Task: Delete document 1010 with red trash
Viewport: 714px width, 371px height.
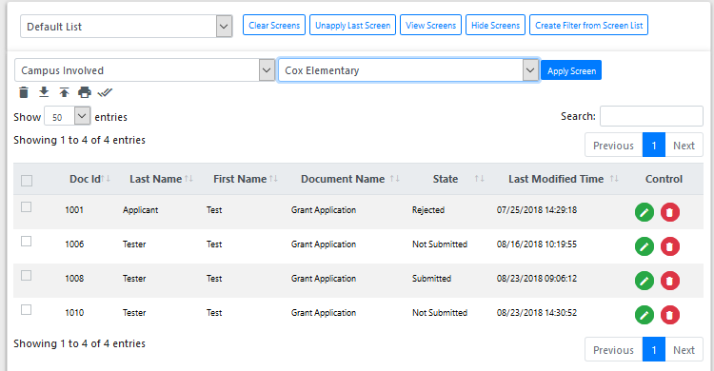Action: [670, 315]
